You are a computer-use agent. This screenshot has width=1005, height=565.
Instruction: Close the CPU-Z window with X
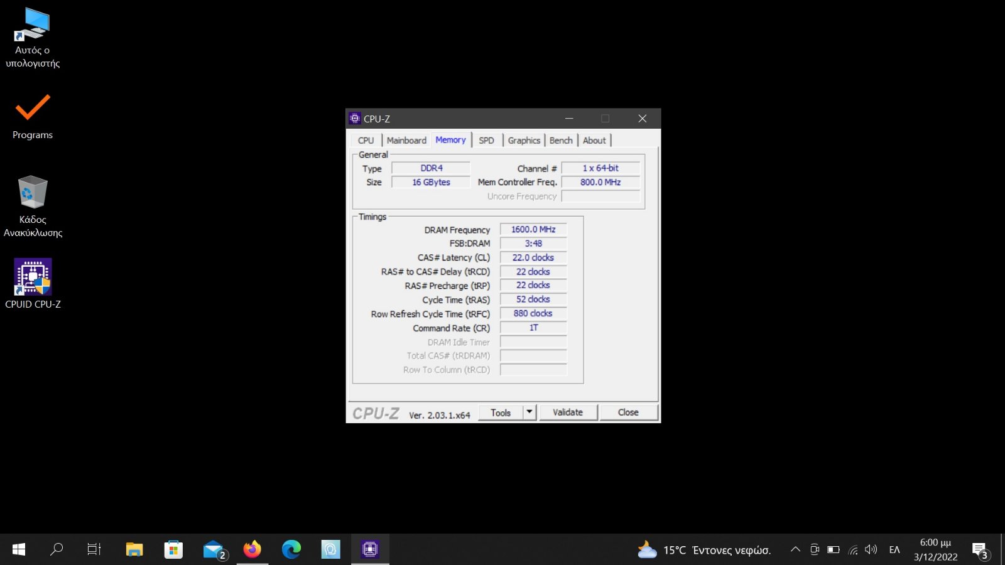(643, 119)
